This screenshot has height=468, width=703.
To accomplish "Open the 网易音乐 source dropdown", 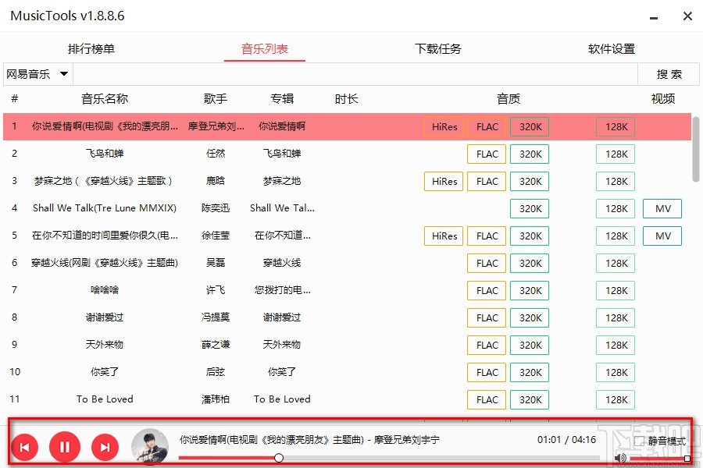I will (37, 74).
